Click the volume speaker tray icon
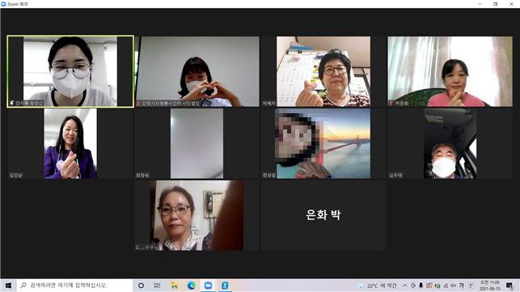 click(453, 286)
